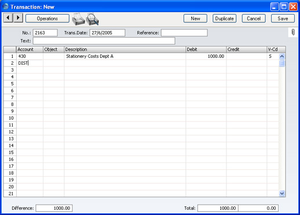Screen dimensions: 300x215
Task: Click Credit cell in row 2
Action: (247, 63)
